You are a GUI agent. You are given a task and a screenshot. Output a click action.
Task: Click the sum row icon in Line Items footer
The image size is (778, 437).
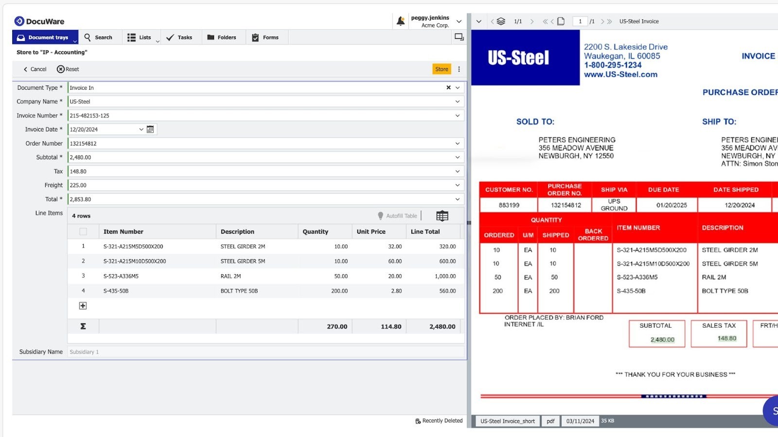tap(83, 326)
